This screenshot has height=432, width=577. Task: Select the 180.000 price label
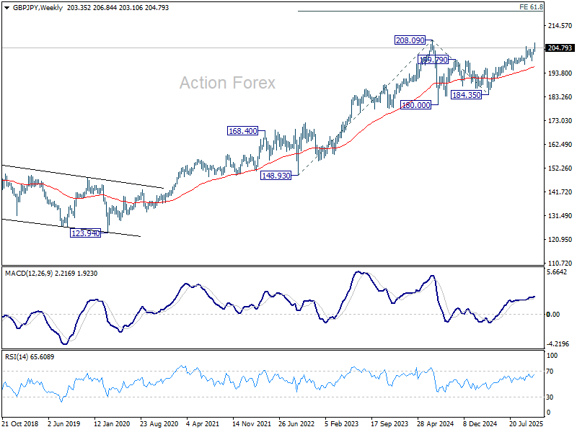[416, 104]
